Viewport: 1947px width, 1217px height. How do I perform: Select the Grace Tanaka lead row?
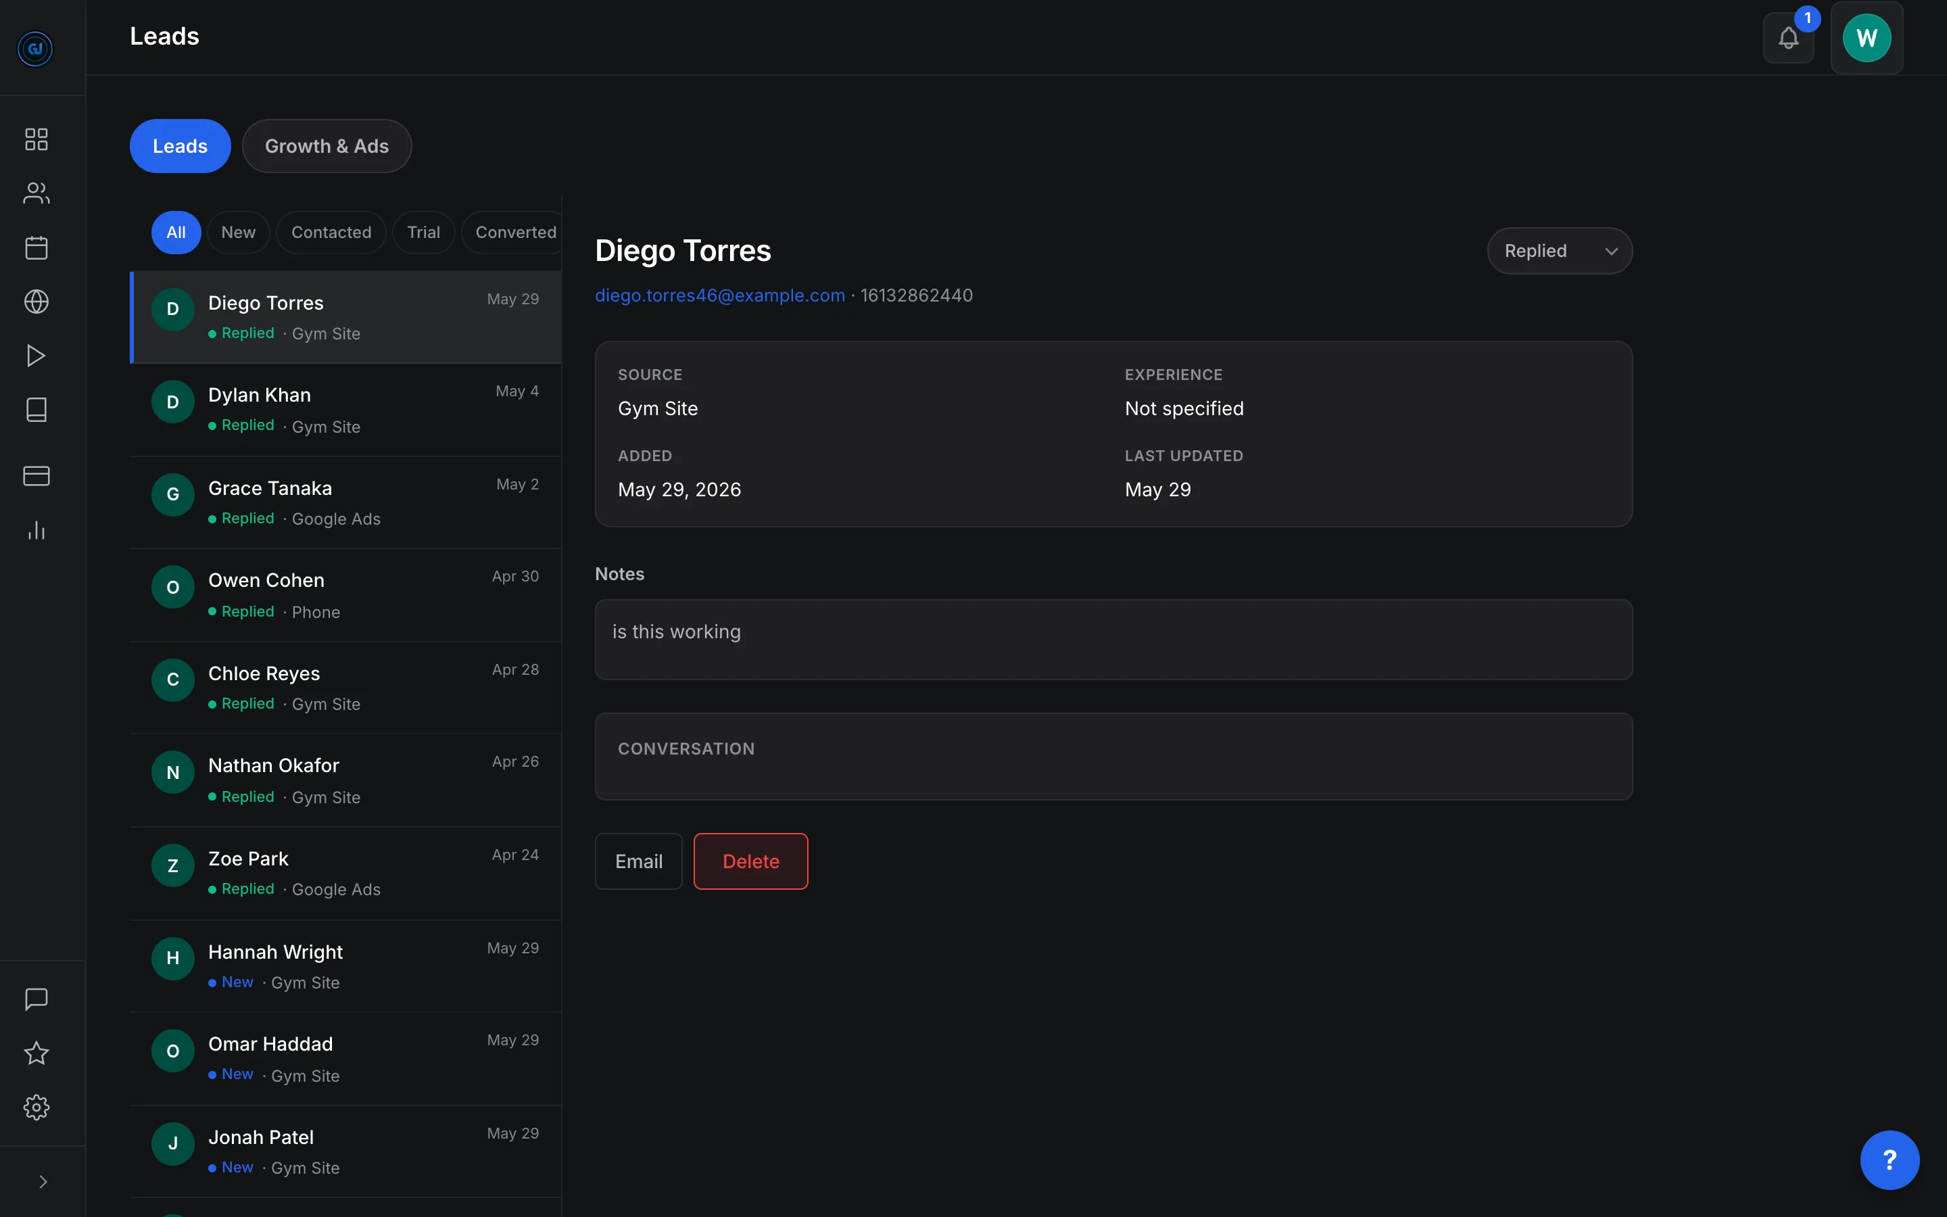pos(346,502)
